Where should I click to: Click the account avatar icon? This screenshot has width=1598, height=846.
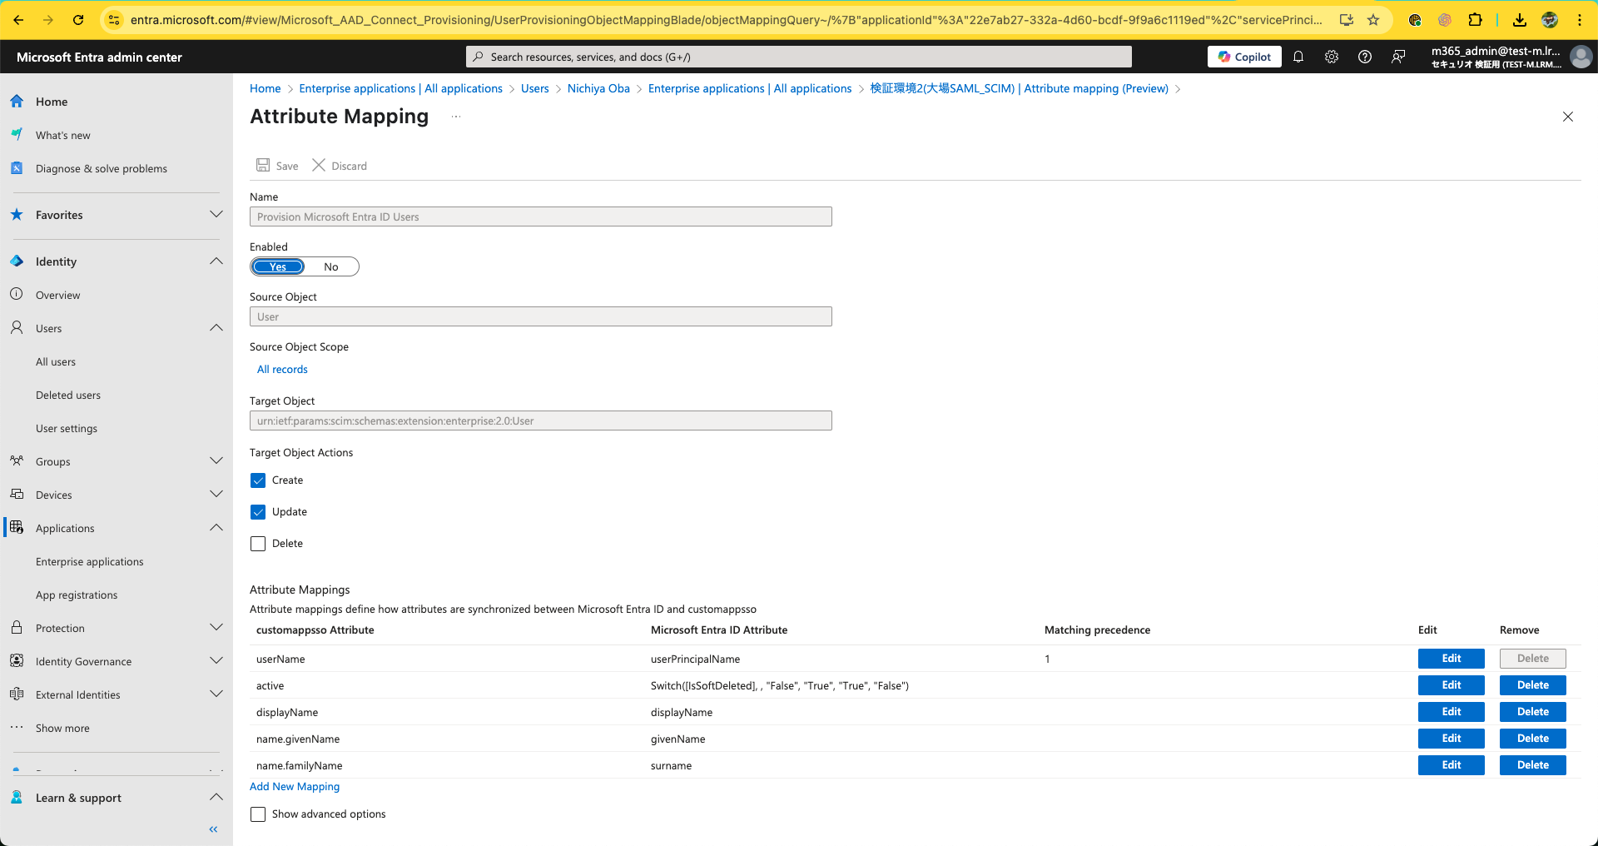pyautogui.click(x=1581, y=57)
